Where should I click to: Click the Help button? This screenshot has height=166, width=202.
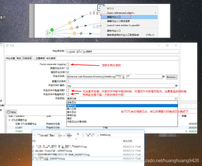tap(11, 112)
